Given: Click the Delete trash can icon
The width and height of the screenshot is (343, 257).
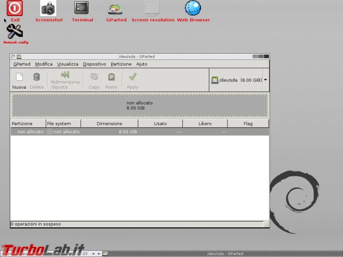Looking at the screenshot, I should pyautogui.click(x=36, y=77).
